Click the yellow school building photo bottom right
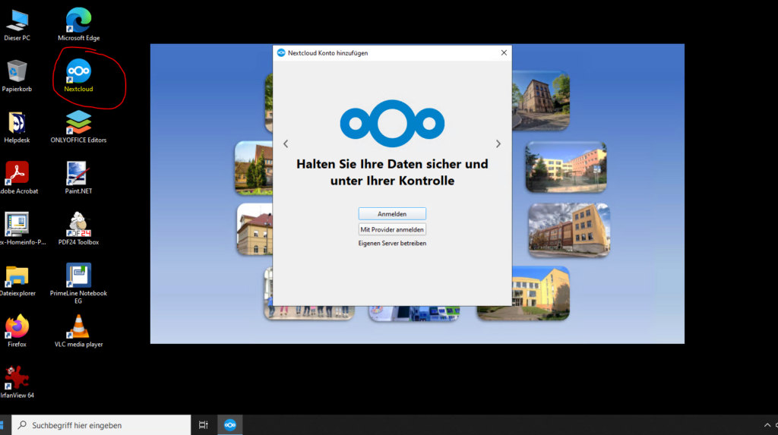The image size is (778, 435). [x=541, y=293]
